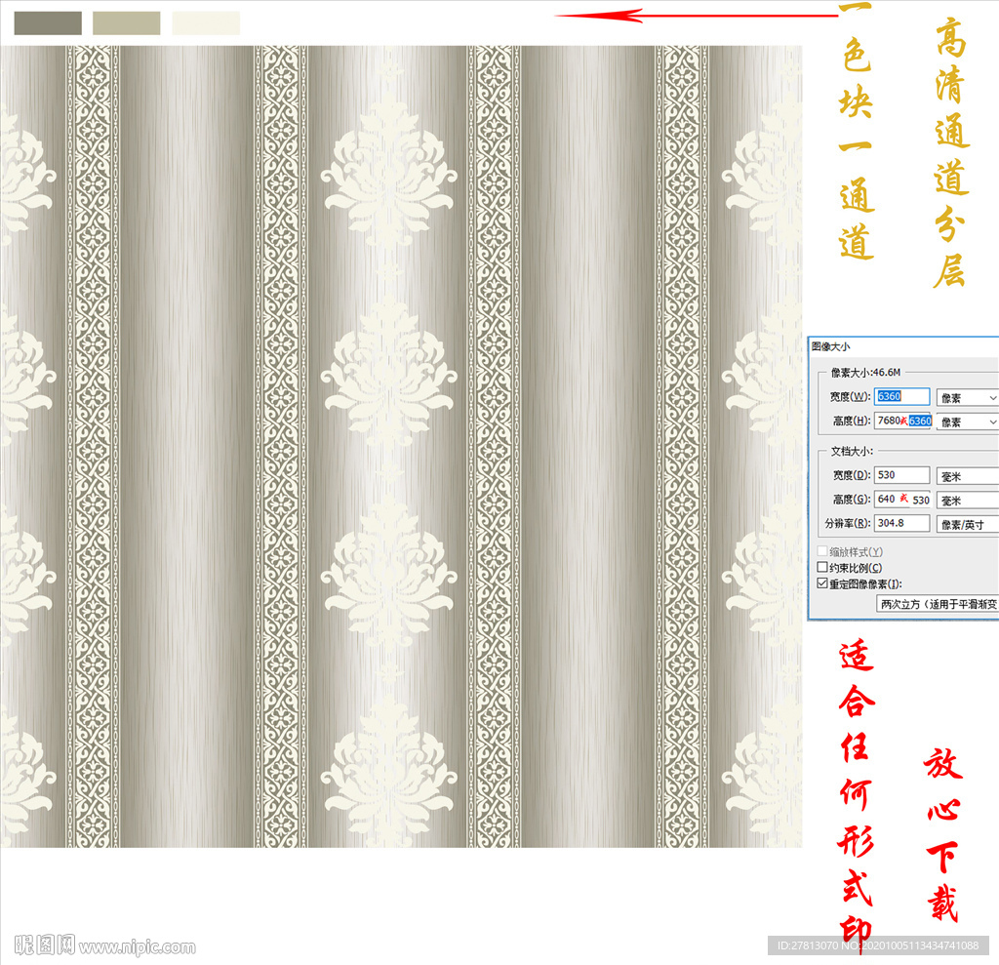Pick the dark gray-brown color swatch
Screen dimensions: 999x965
[x=48, y=23]
